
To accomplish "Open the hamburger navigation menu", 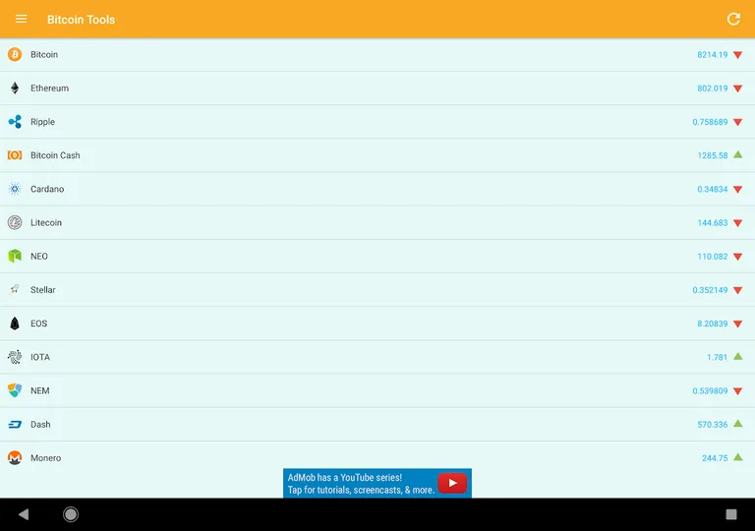I will (x=22, y=19).
